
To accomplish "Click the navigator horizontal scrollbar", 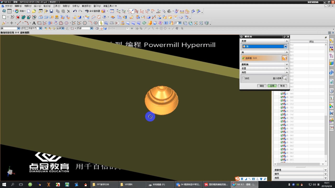I will [299, 164].
